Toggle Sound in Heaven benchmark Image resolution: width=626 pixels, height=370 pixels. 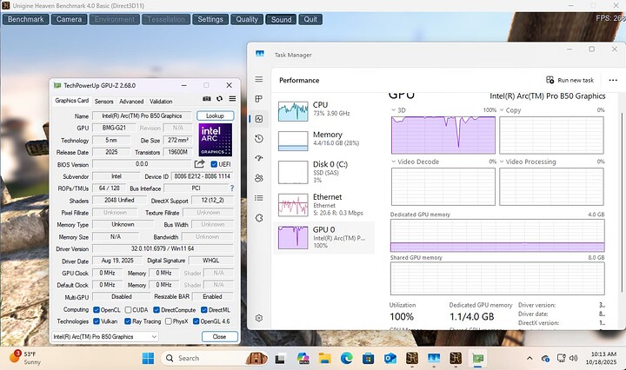click(x=281, y=19)
